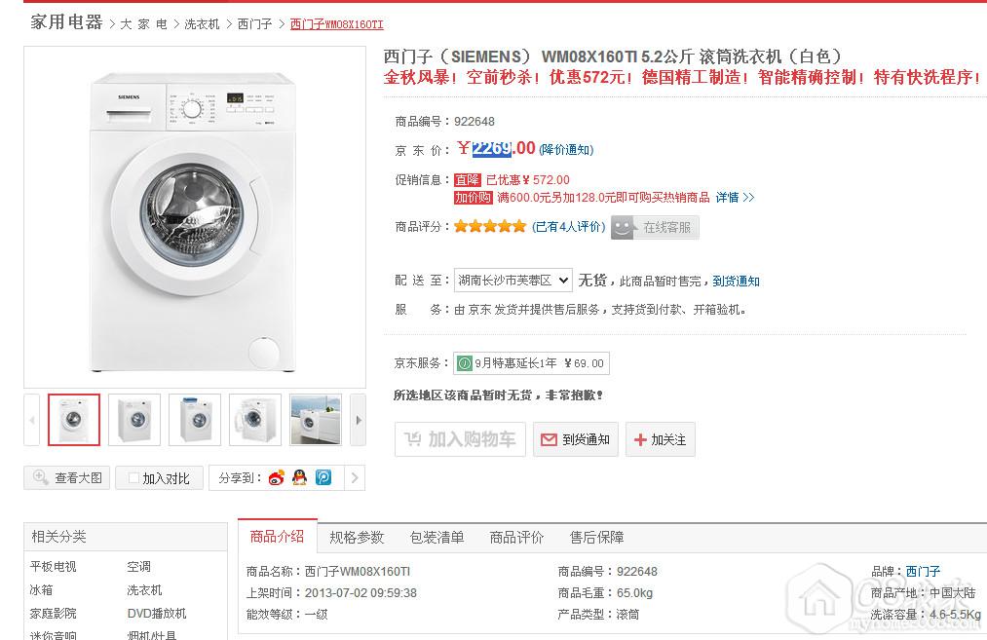Screen dimensions: 987x640
Task: Click the envelope icon for 到货通知
Action: tap(548, 439)
